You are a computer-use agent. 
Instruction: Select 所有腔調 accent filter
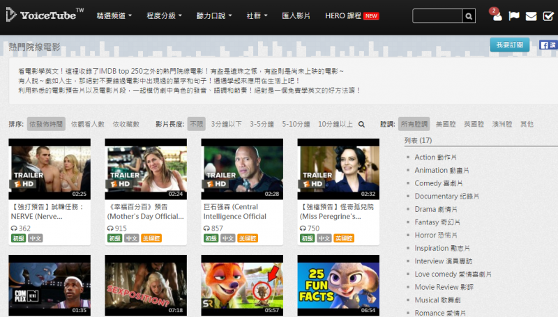tap(414, 124)
